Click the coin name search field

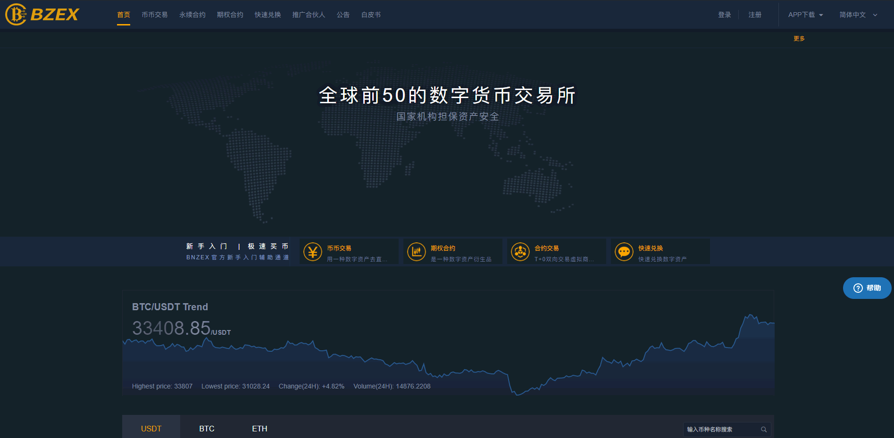click(721, 430)
